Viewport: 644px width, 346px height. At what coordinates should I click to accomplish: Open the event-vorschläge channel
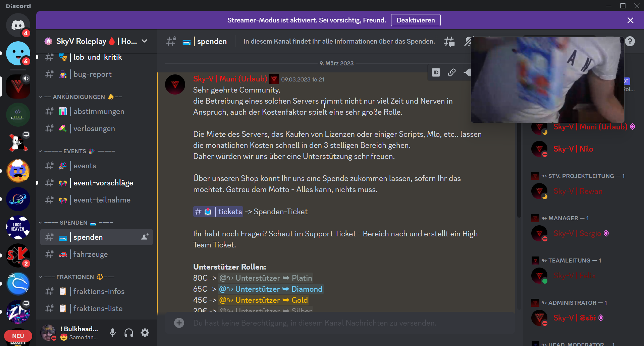click(103, 183)
